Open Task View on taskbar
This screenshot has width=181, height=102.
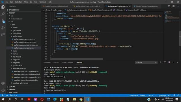coord(22,99)
